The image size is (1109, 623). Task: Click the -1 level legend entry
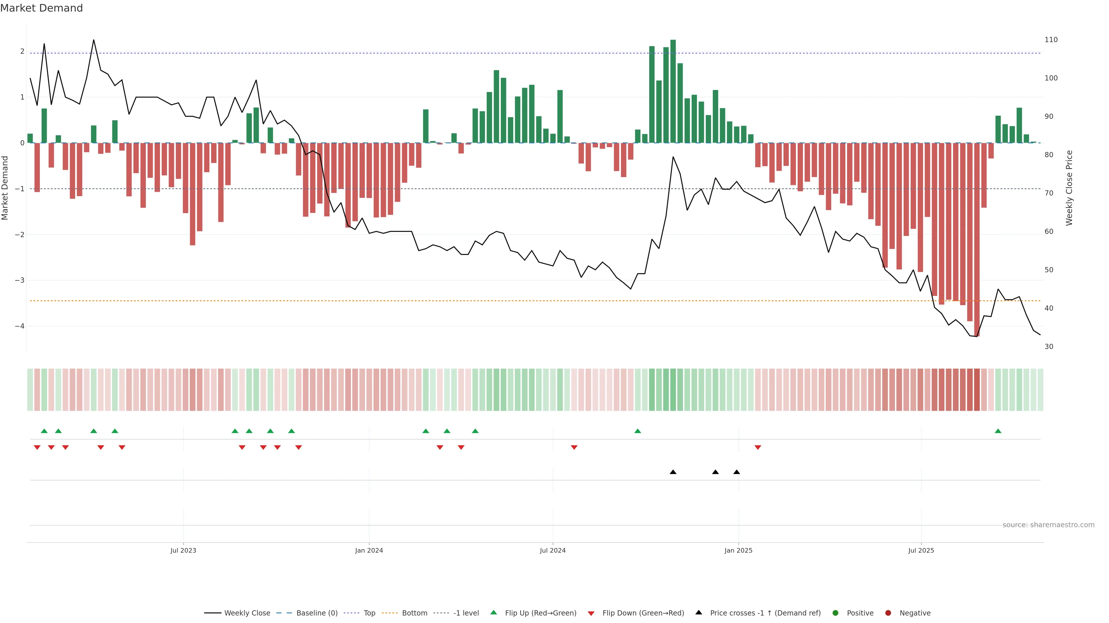pos(466,613)
